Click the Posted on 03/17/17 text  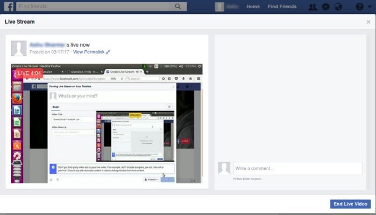(x=49, y=52)
